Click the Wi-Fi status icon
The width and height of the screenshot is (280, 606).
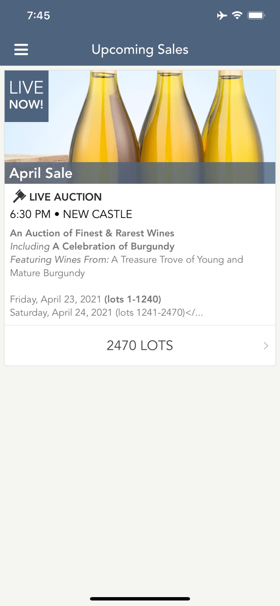pyautogui.click(x=238, y=15)
